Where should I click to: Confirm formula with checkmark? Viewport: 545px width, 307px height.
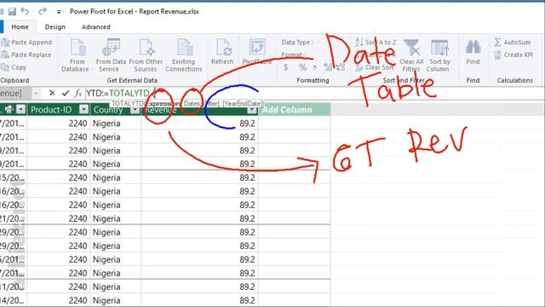point(66,93)
